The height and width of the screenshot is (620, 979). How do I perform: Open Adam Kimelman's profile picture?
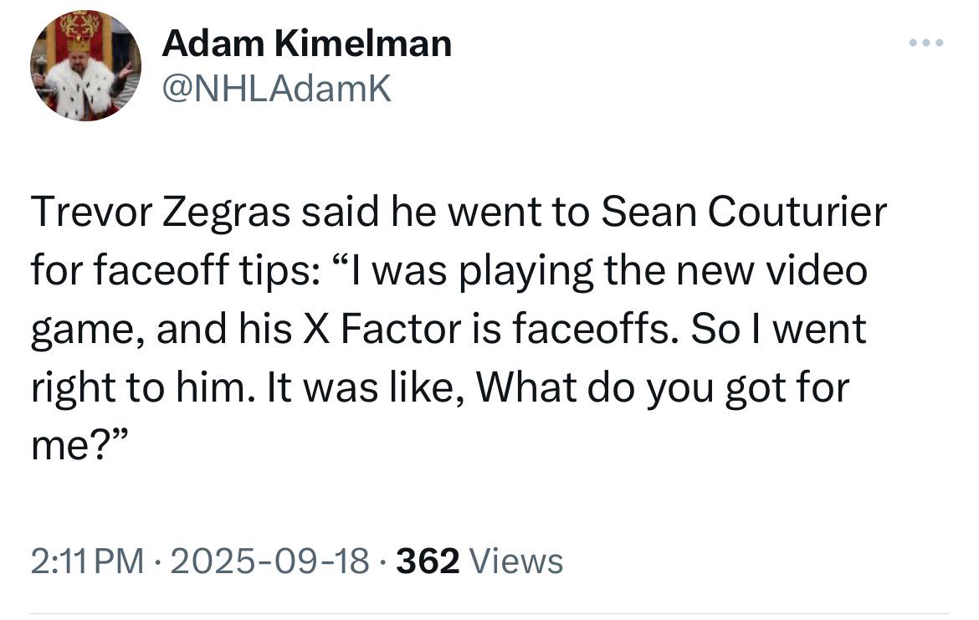pos(85,65)
